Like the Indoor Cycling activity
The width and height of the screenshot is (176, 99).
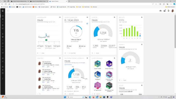43,74
